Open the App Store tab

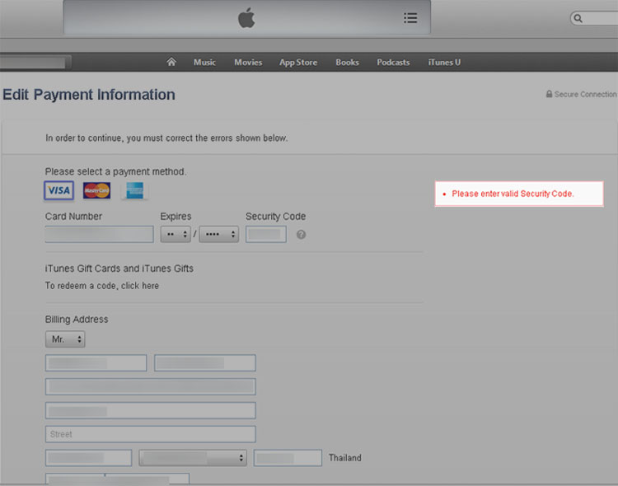[298, 63]
